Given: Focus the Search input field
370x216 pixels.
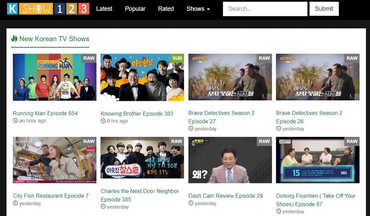Looking at the screenshot, I should pos(265,9).
